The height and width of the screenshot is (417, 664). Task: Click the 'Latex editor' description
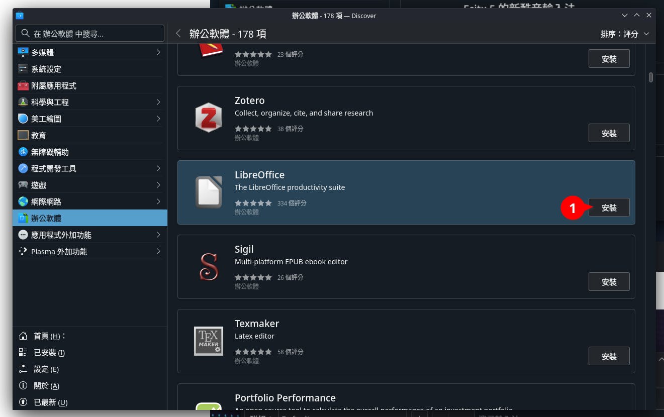(254, 336)
